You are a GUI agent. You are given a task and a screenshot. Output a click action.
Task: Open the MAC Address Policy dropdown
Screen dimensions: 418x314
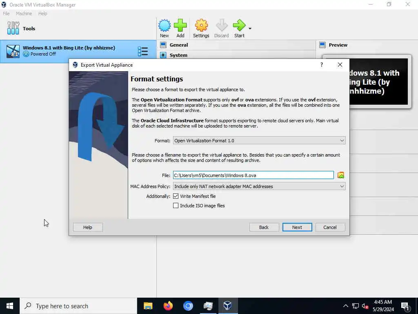click(259, 186)
